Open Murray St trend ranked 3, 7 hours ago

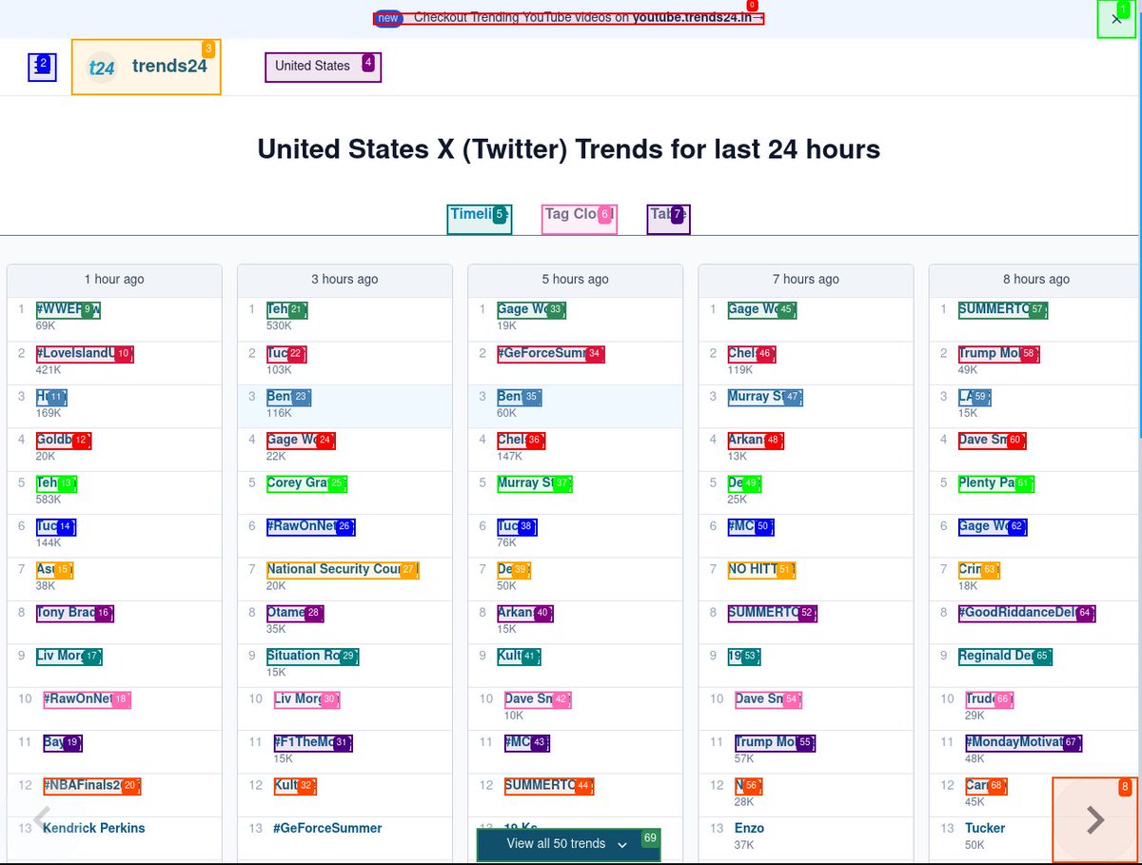click(x=765, y=397)
